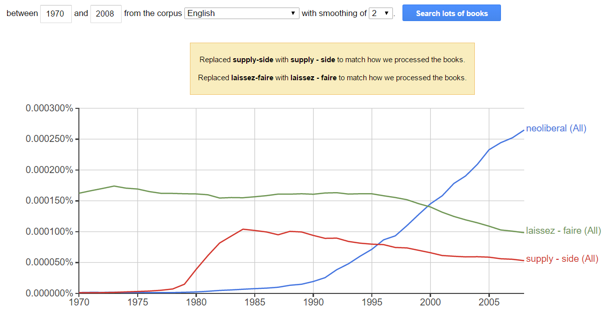Click the start year field showing 1970
611x316 pixels.
coord(56,14)
